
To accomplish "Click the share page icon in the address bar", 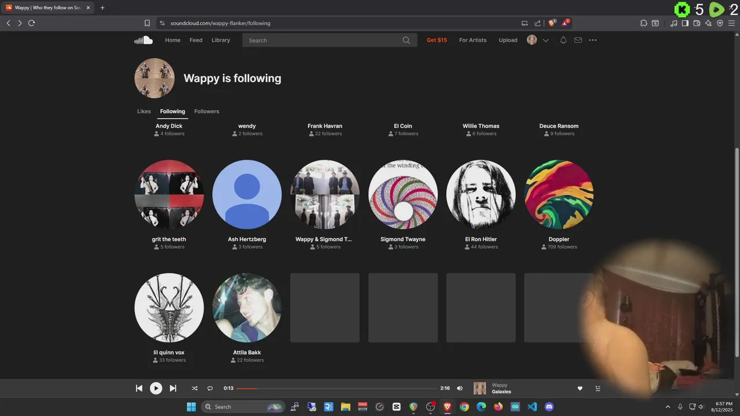I will pyautogui.click(x=538, y=23).
